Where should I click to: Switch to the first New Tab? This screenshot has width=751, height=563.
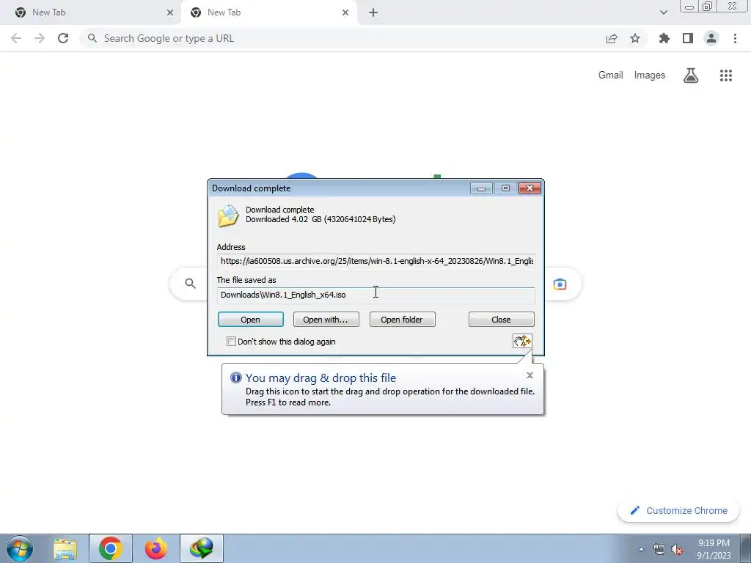(x=91, y=12)
